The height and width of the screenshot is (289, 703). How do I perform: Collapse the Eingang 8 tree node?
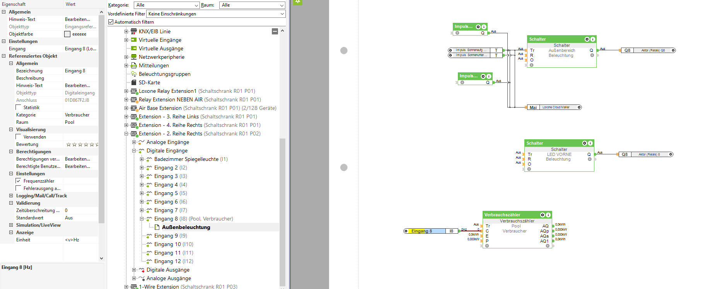tap(142, 219)
